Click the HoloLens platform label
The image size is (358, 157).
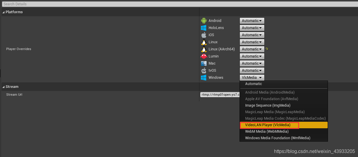coord(216,28)
